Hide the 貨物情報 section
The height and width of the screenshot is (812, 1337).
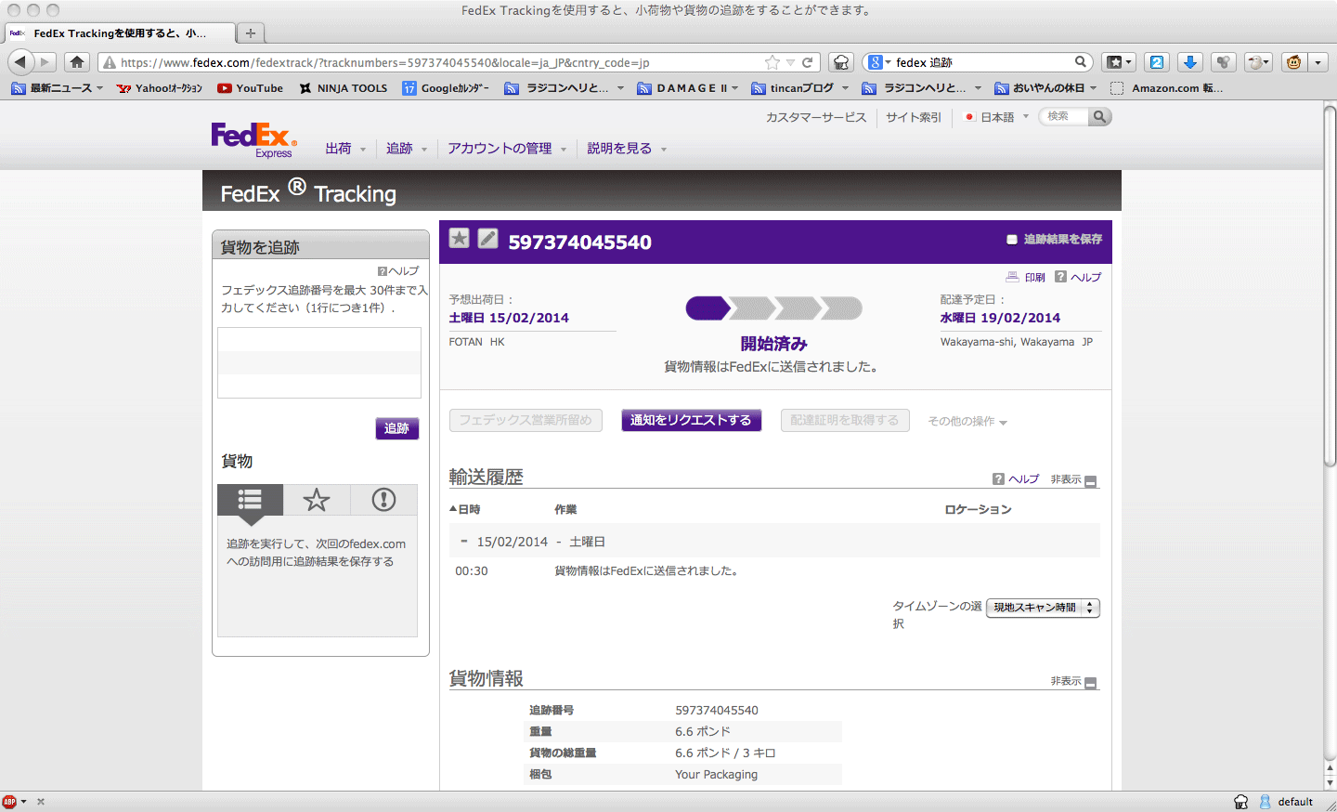click(1090, 682)
